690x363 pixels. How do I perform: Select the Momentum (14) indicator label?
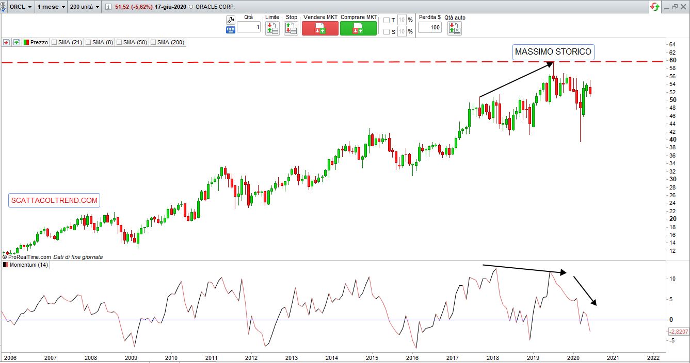click(28, 265)
